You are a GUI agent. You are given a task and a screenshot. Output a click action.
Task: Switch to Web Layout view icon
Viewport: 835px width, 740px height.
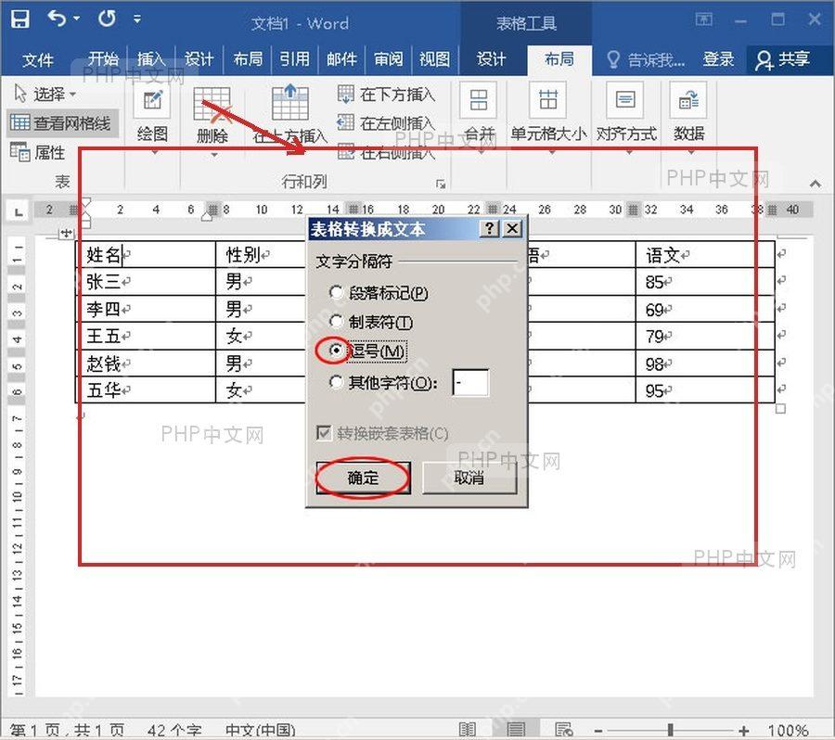click(563, 730)
